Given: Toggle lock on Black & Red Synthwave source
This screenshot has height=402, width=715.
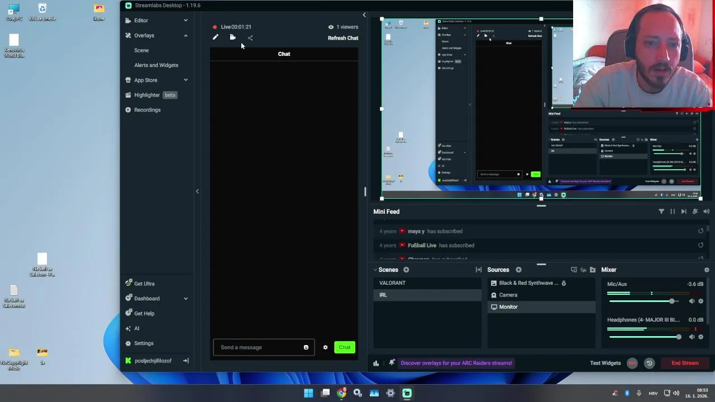Looking at the screenshot, I should point(564,283).
